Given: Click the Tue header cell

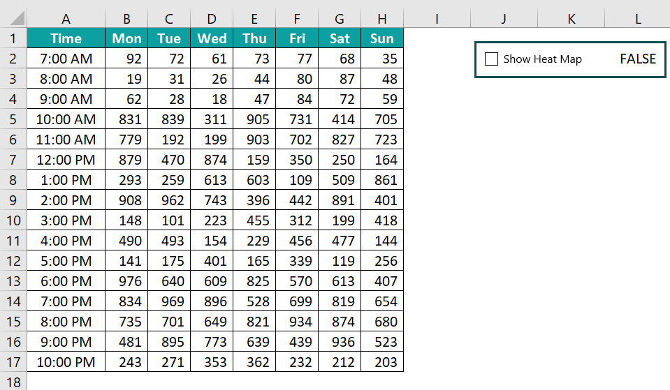Looking at the screenshot, I should point(169,38).
